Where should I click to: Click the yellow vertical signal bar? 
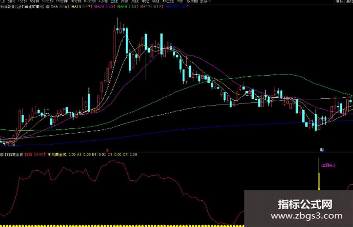click(x=319, y=174)
